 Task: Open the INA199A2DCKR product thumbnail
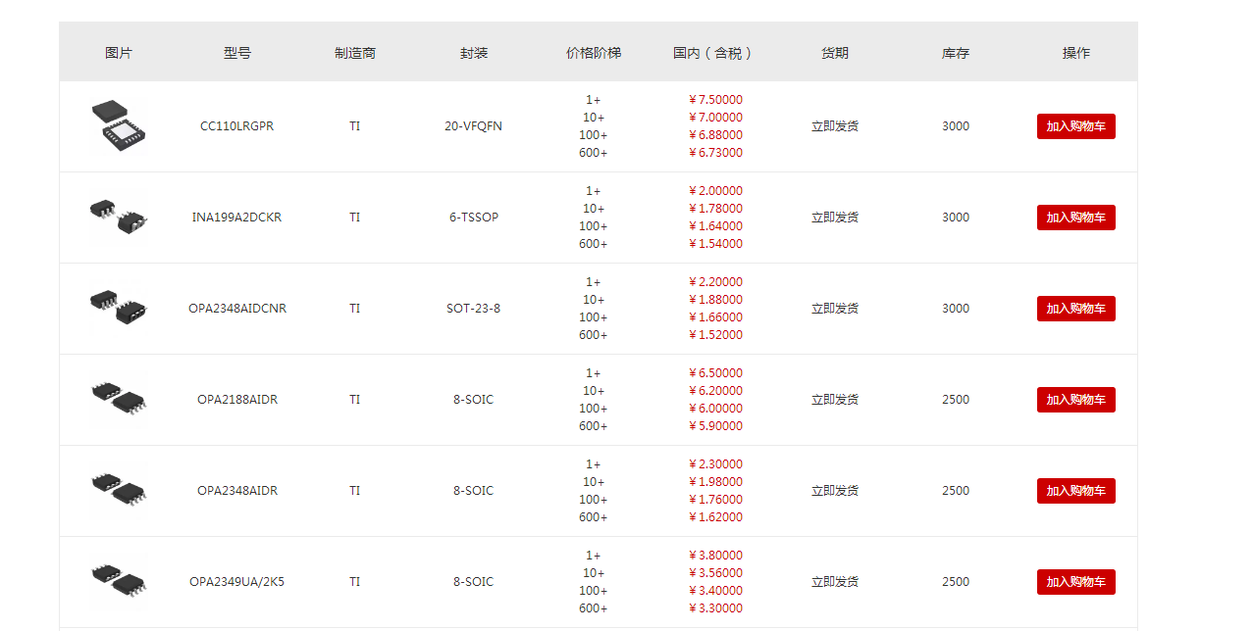pyautogui.click(x=118, y=218)
